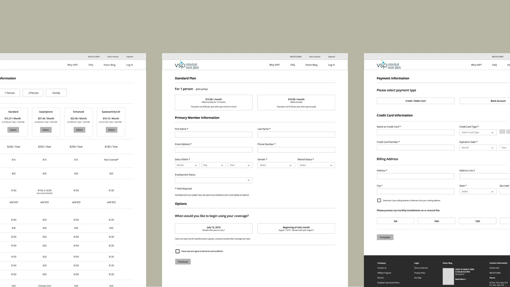Click Select under the Enhanced plan

[79, 130]
